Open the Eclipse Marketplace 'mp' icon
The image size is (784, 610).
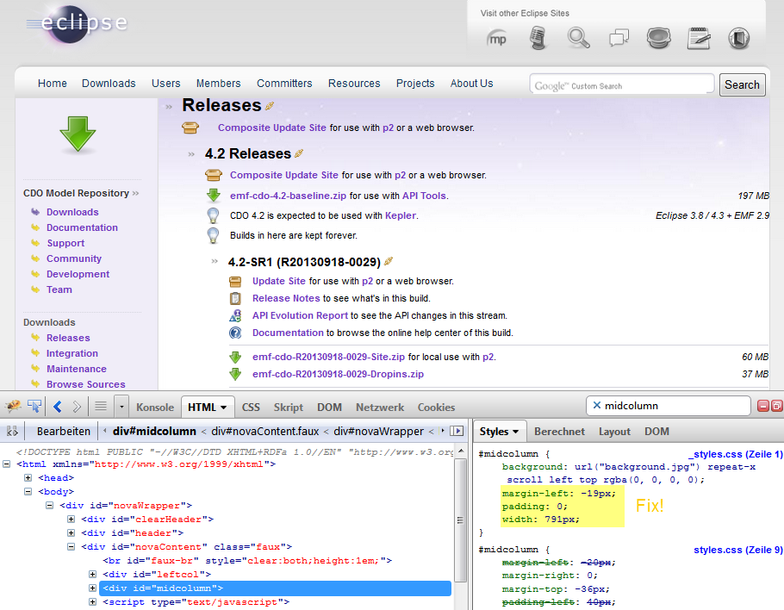(496, 39)
